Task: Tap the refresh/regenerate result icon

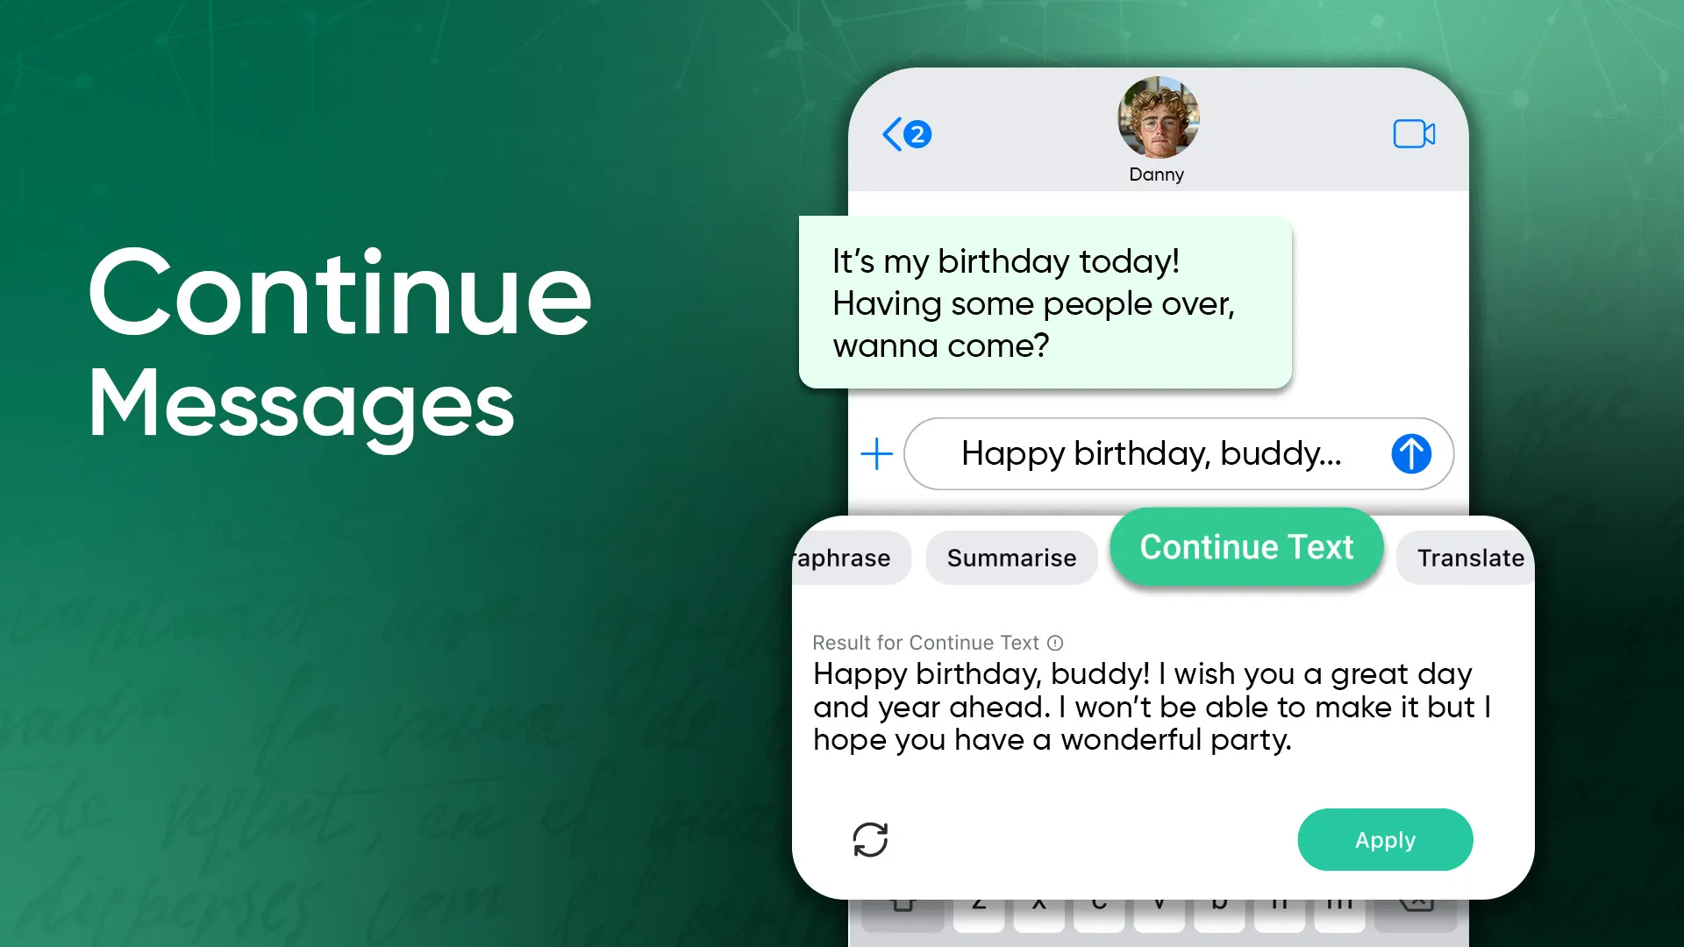Action: coord(871,838)
